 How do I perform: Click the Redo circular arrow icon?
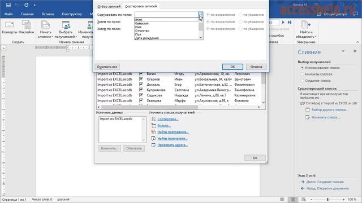(27, 5)
